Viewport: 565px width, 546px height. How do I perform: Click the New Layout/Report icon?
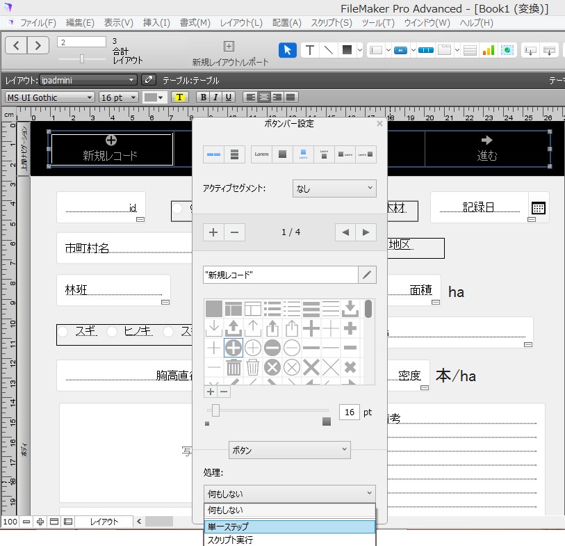229,46
